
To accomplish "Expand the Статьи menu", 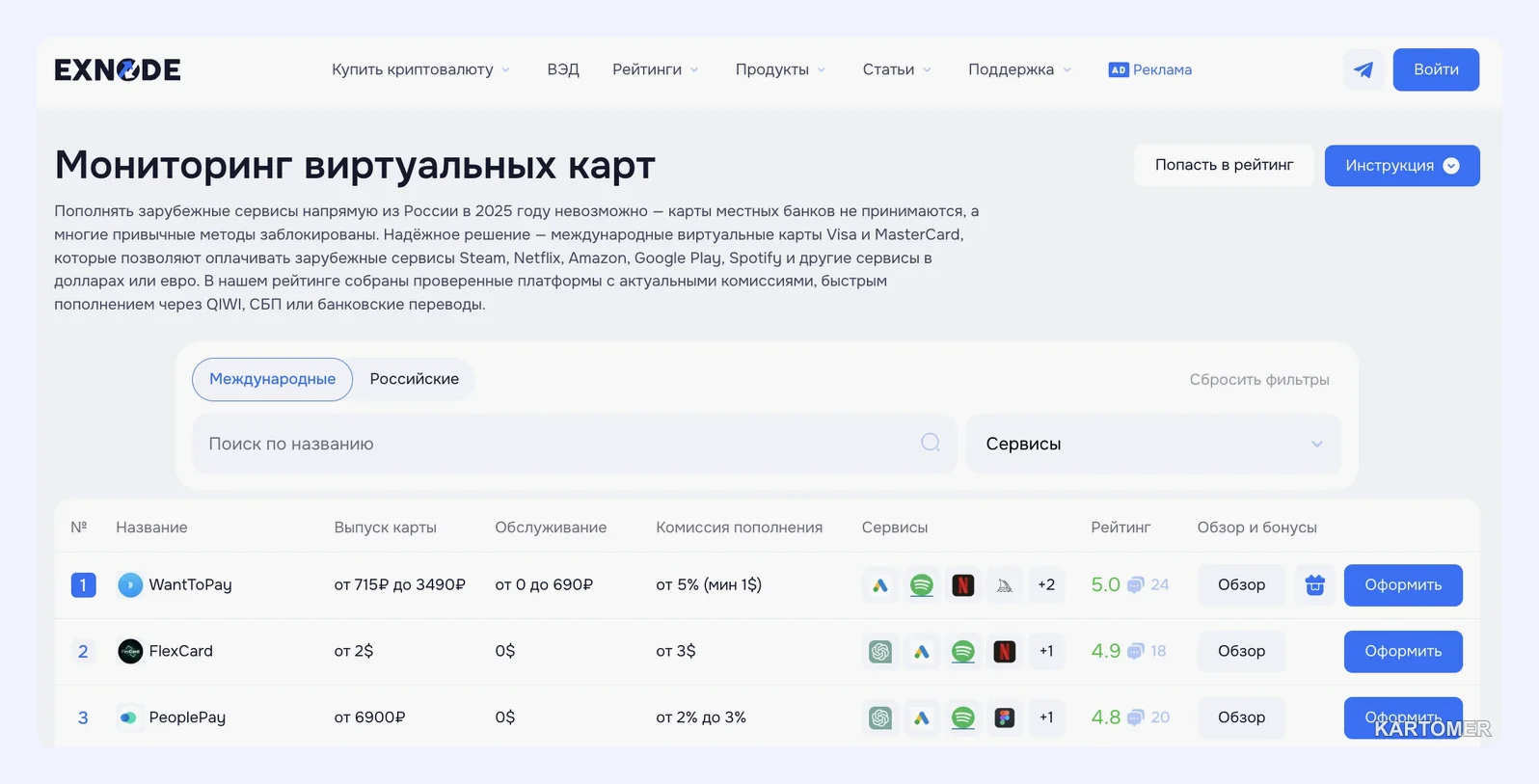I will [x=897, y=69].
